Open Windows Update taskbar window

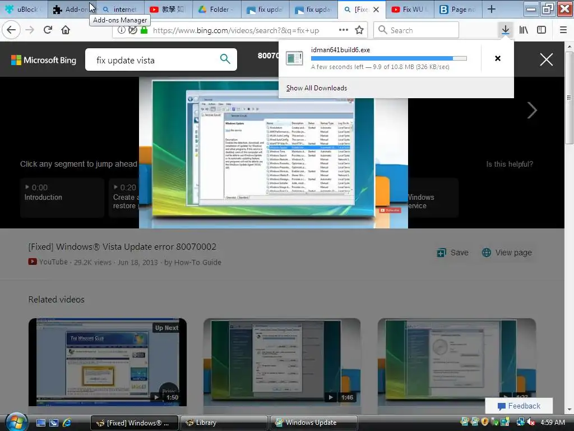(313, 423)
